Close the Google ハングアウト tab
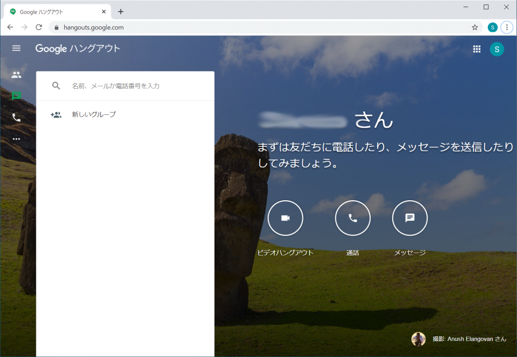517x357 pixels. (104, 12)
